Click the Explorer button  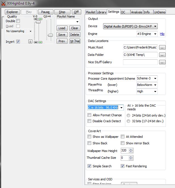pos(13,12)
